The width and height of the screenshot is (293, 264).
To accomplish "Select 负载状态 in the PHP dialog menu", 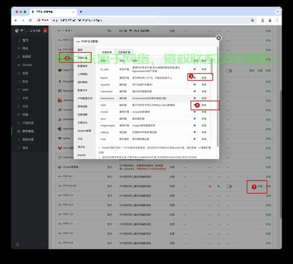I will pos(82,122).
